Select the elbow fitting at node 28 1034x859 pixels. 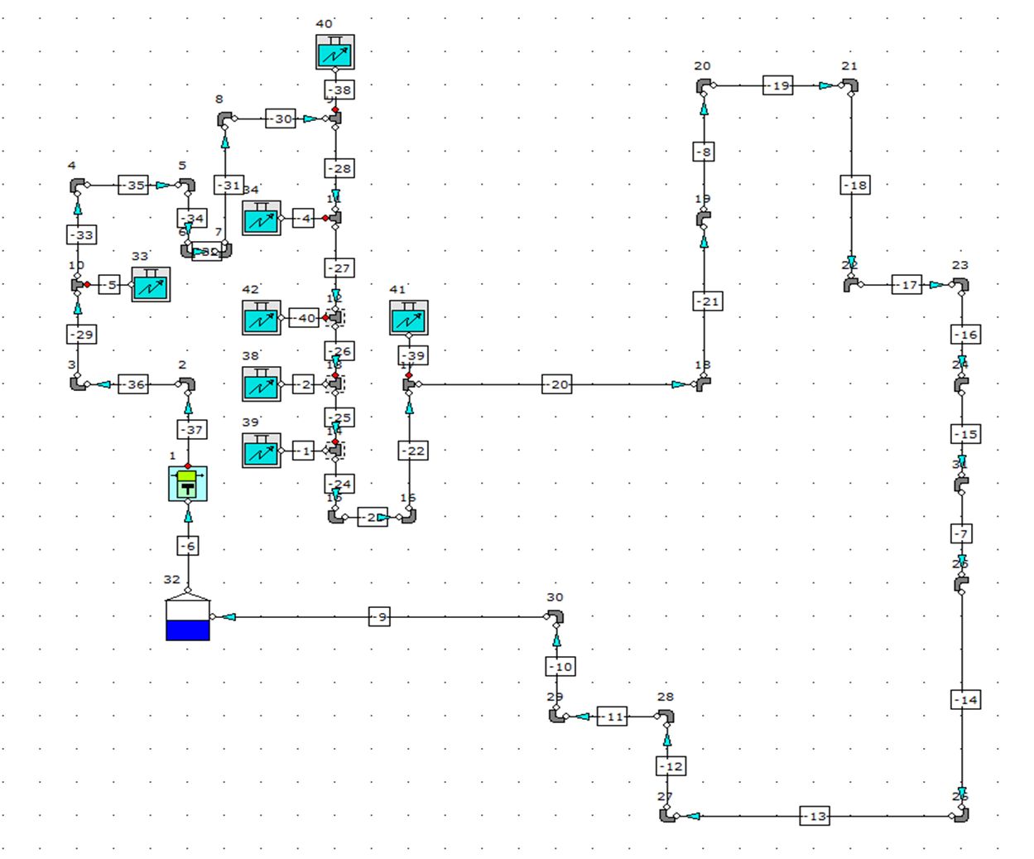666,717
